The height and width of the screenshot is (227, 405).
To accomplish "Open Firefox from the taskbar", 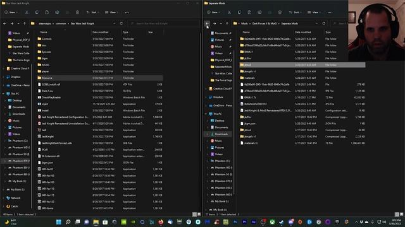I will pyautogui.click(x=161, y=222).
